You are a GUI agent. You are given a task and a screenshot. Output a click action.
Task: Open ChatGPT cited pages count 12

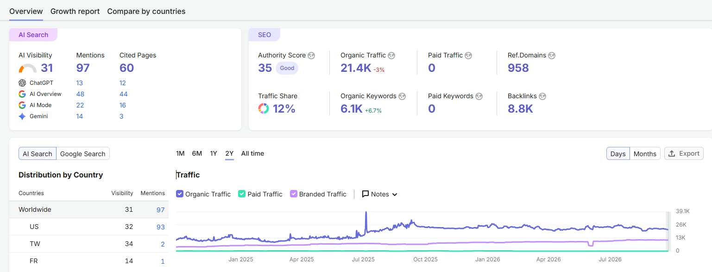pos(123,83)
